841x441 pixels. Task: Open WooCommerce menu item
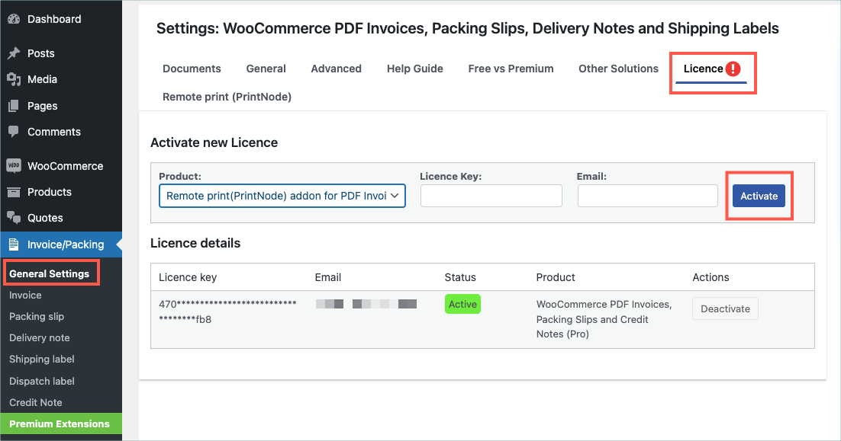[65, 166]
